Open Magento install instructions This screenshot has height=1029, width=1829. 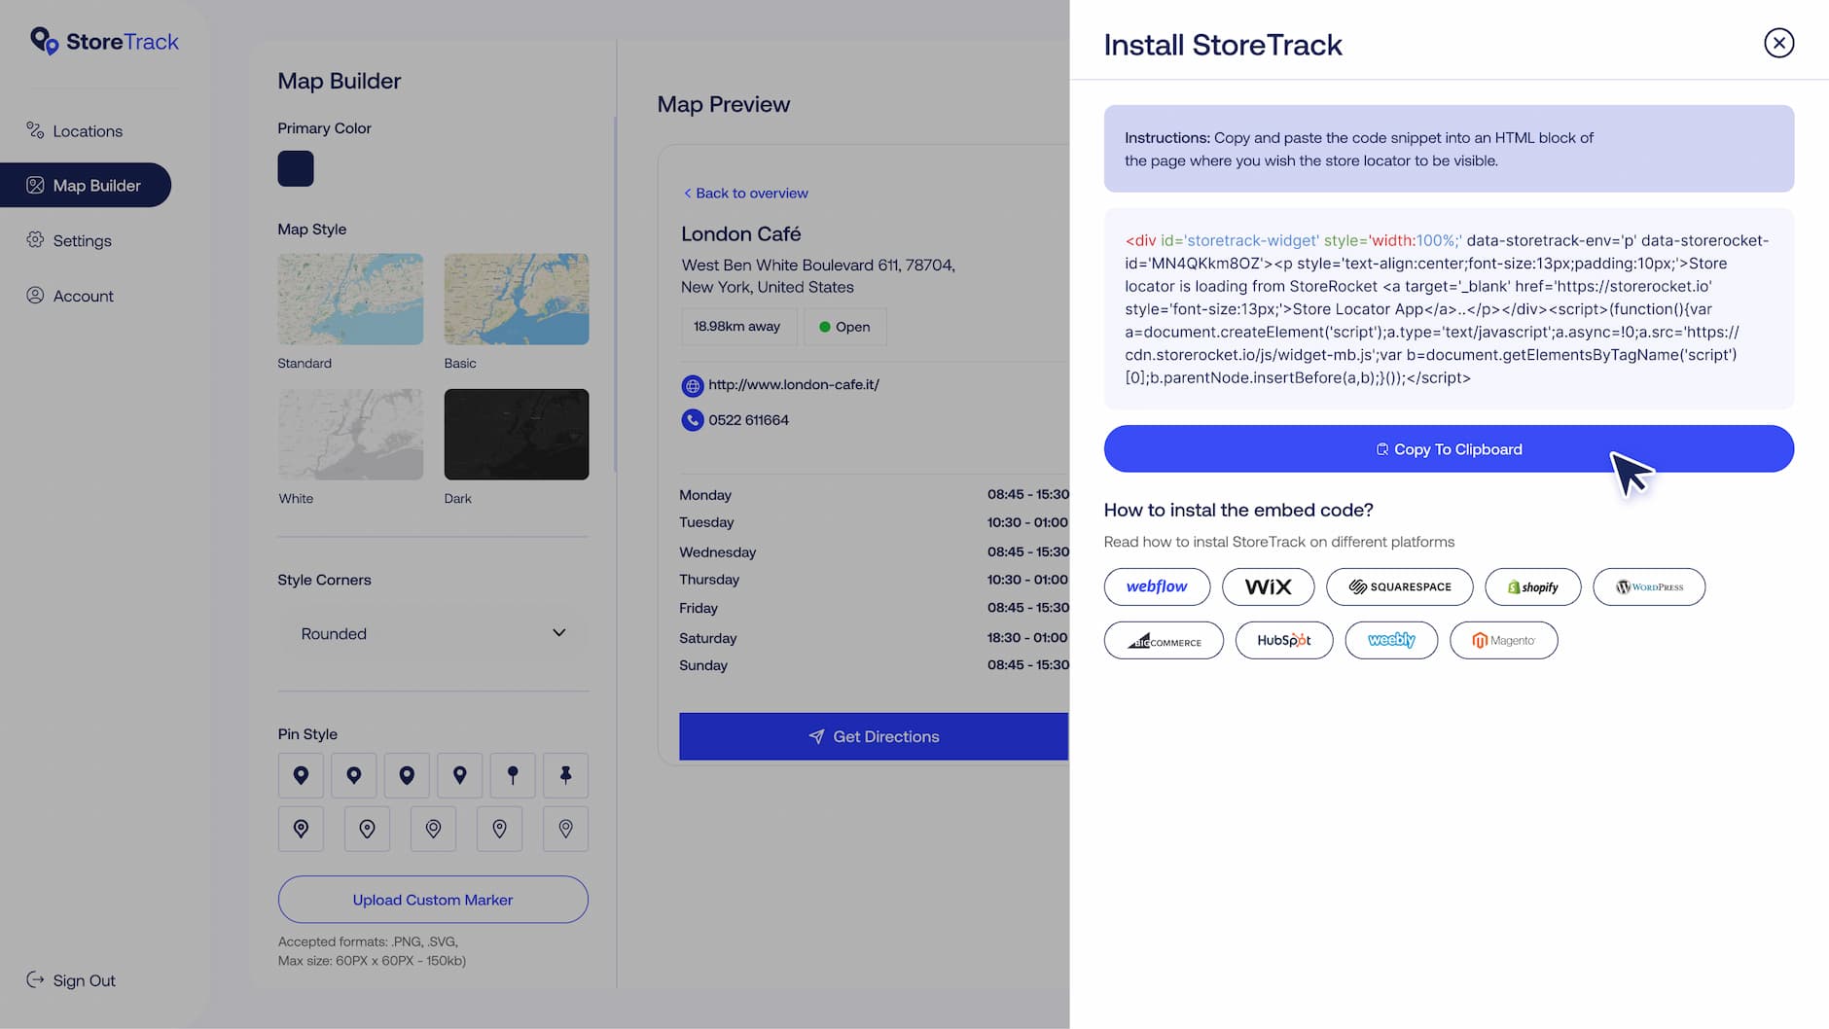[1503, 640]
